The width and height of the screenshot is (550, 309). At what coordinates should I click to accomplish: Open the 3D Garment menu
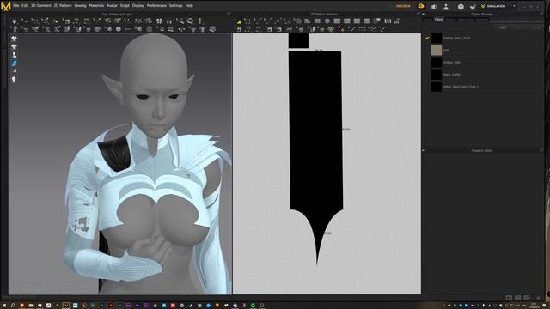pyautogui.click(x=40, y=6)
